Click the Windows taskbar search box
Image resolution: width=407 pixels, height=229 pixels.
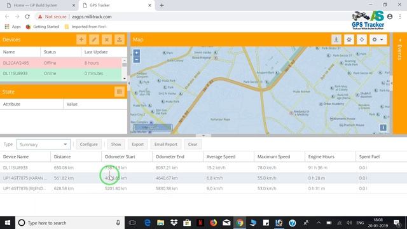pyautogui.click(x=70, y=223)
